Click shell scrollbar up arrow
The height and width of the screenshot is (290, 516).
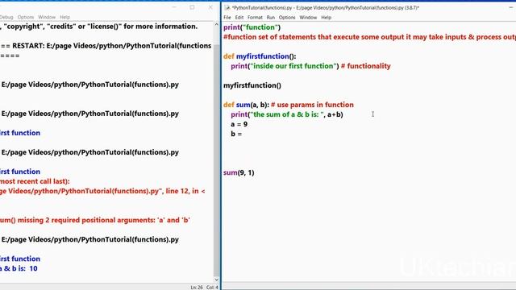tap(216, 25)
